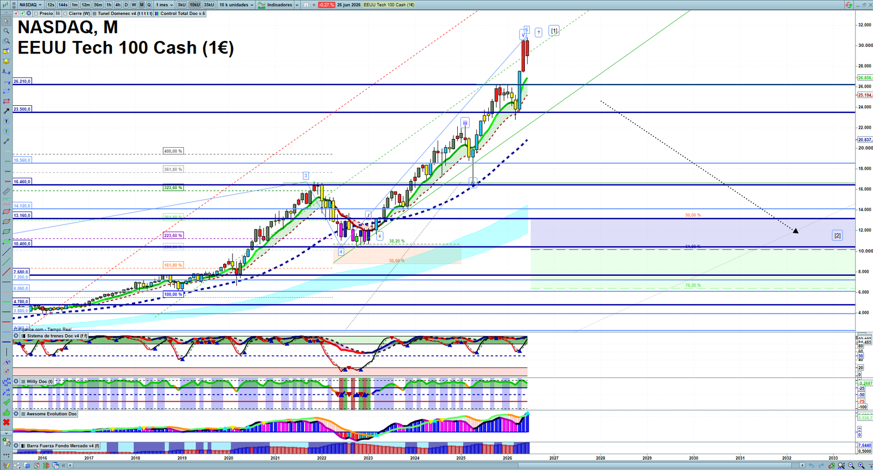
Task: Select the 1m timeframe
Action: click(x=75, y=5)
